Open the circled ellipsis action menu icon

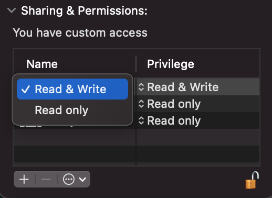(x=69, y=179)
